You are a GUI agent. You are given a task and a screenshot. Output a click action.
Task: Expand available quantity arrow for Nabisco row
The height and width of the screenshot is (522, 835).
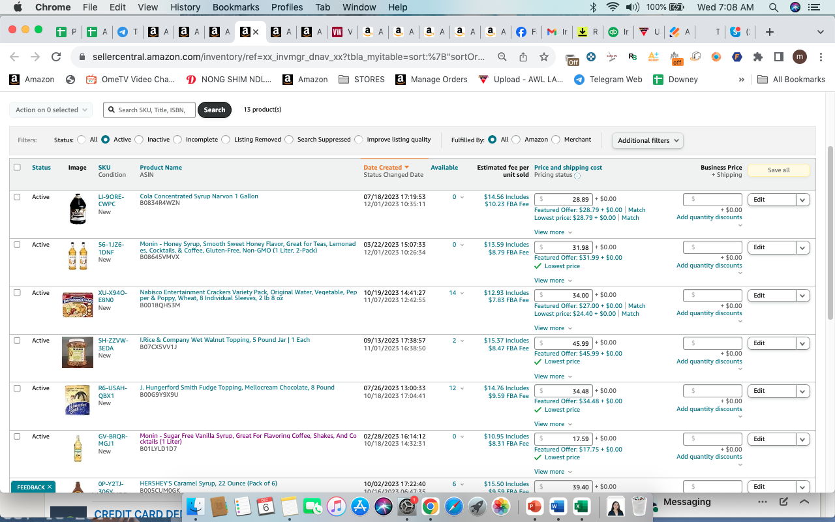click(463, 293)
